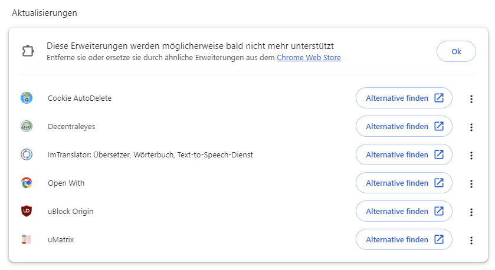Expand more options for Open With
This screenshot has height=270, width=495.
[x=471, y=184]
